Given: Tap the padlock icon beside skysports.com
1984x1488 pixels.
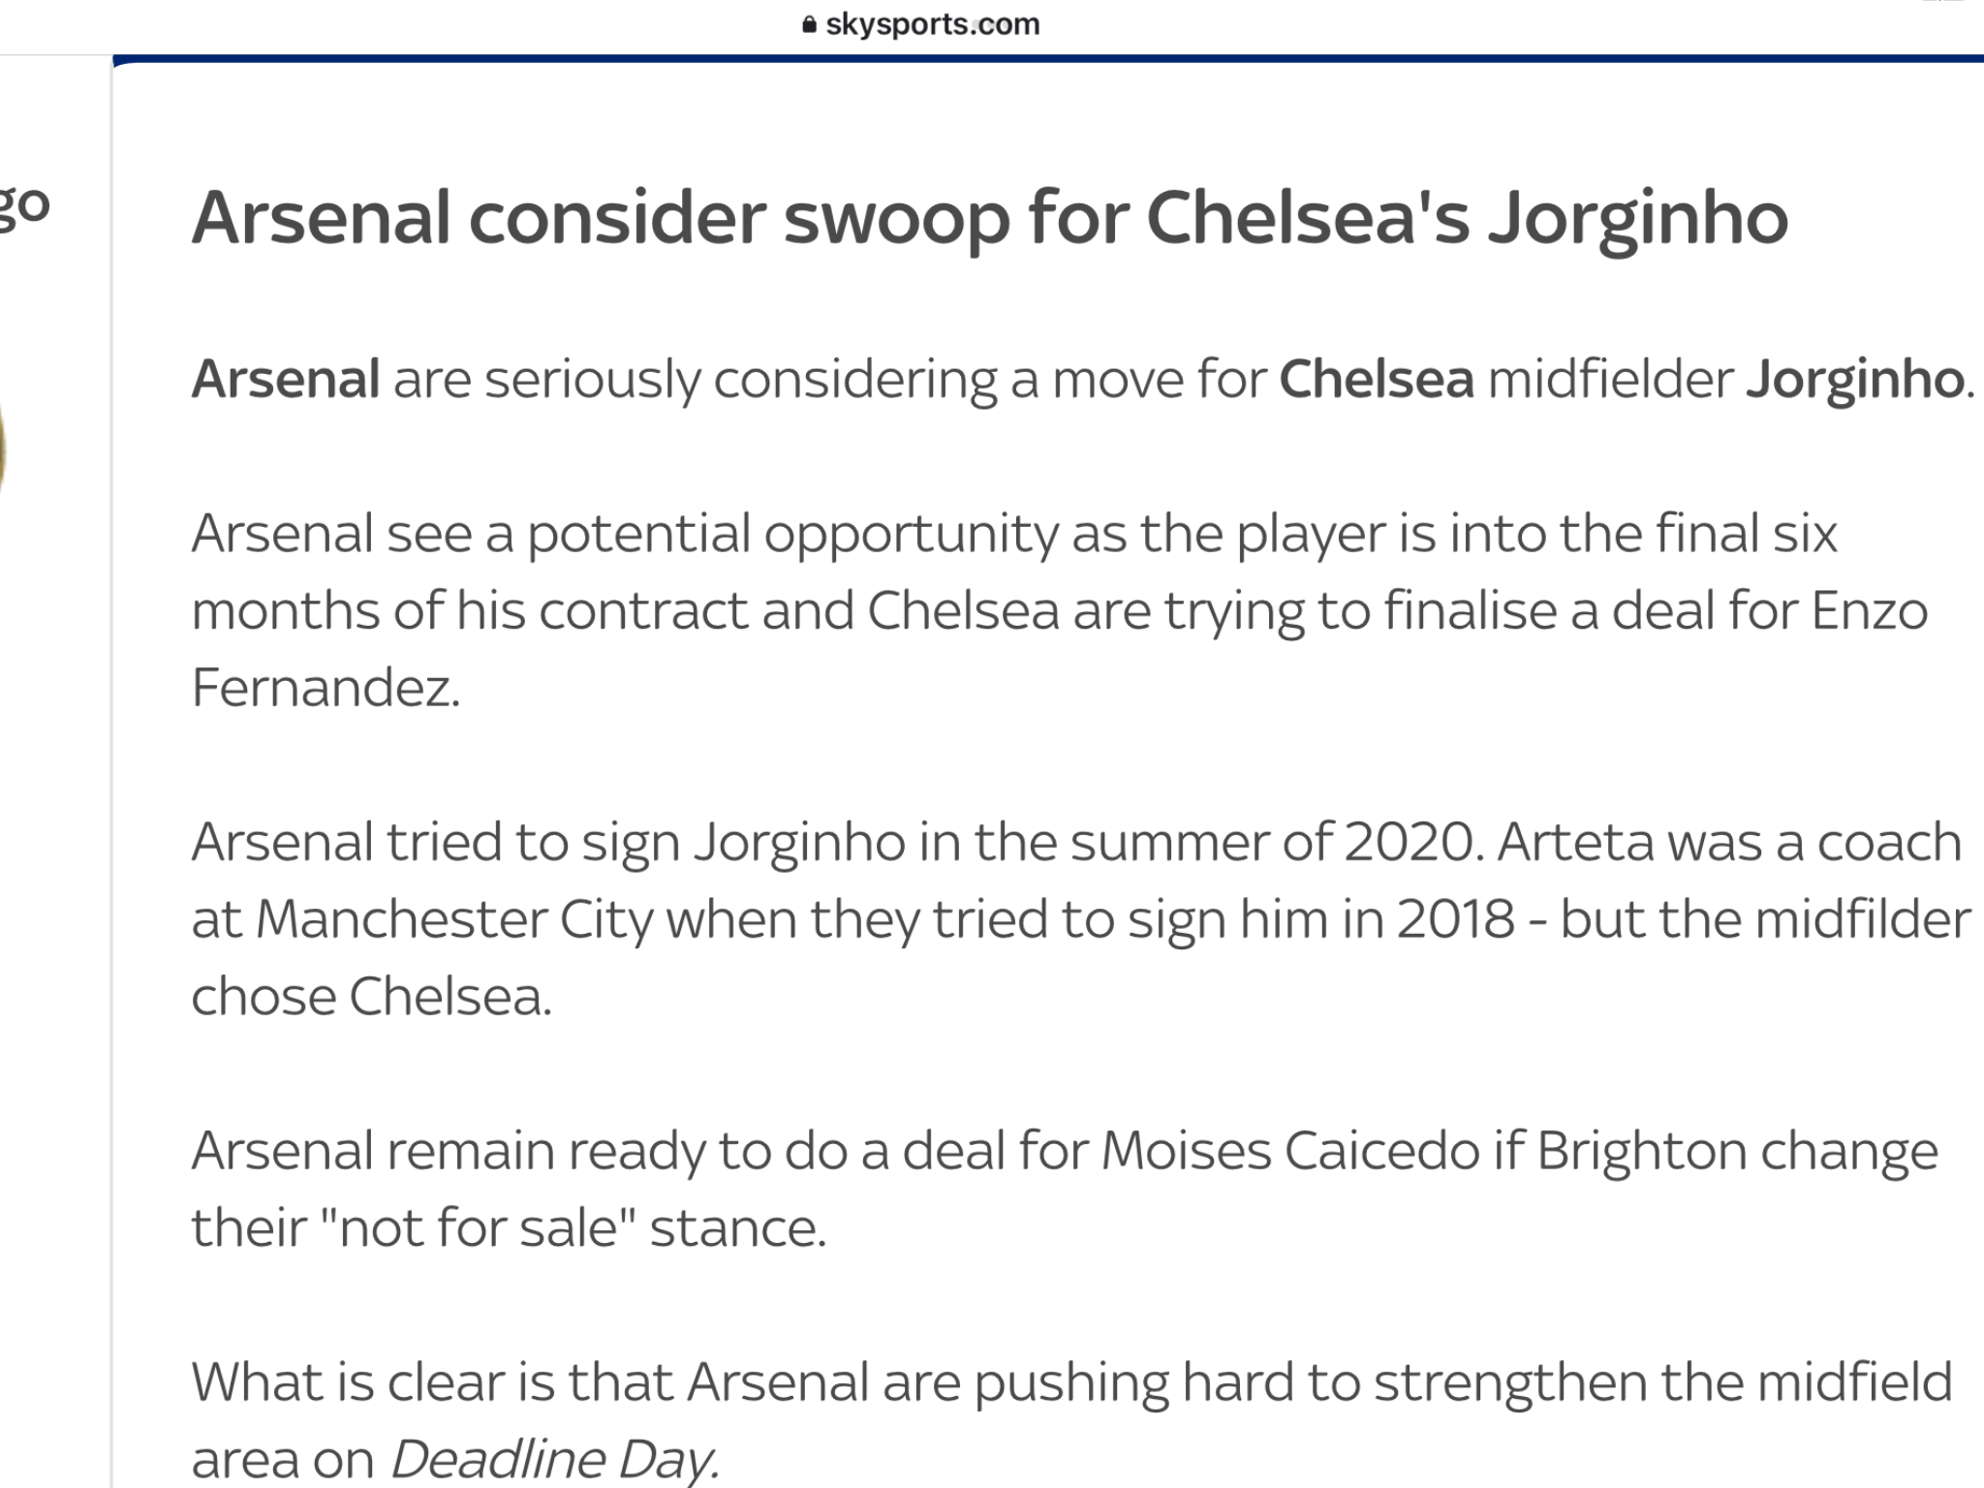Looking at the screenshot, I should pyautogui.click(x=810, y=24).
